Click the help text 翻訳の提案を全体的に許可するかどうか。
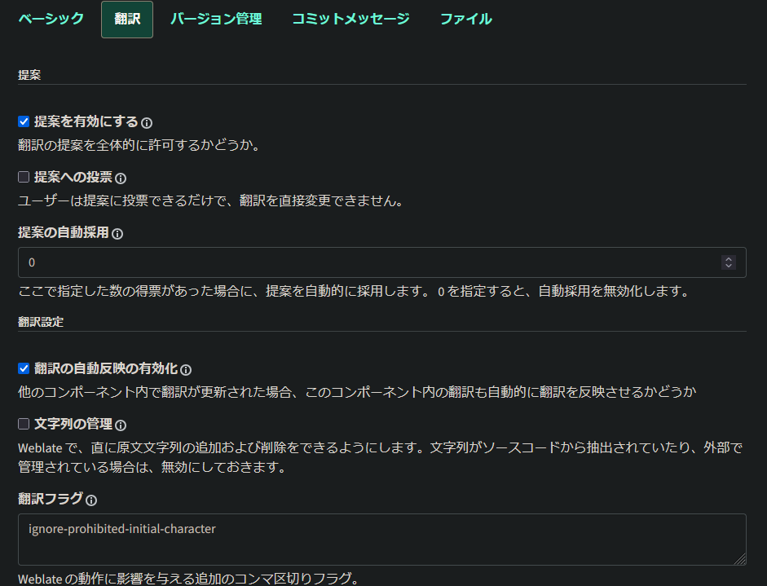The height and width of the screenshot is (586, 767). [139, 145]
